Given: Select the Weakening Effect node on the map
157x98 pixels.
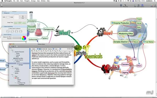Looking at the screenshot, I should [x=126, y=34].
